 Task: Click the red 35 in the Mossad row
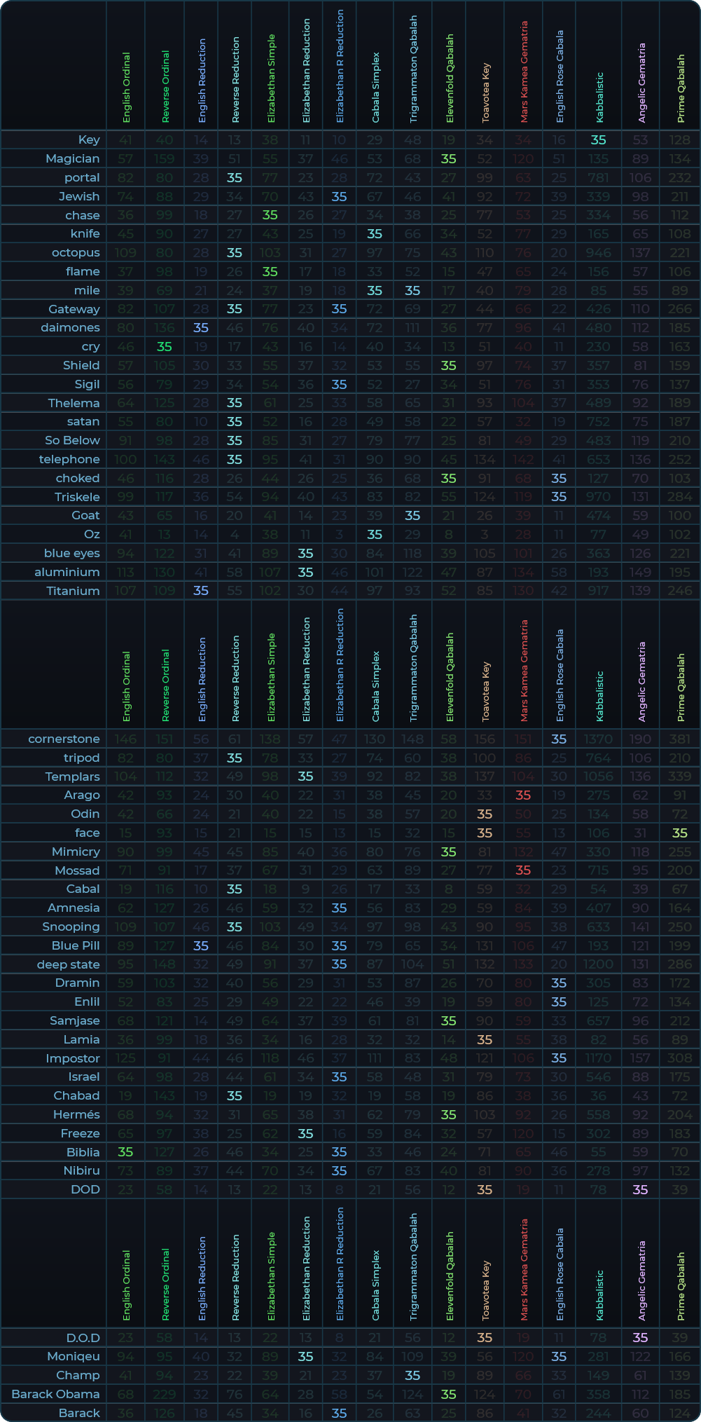tap(523, 870)
